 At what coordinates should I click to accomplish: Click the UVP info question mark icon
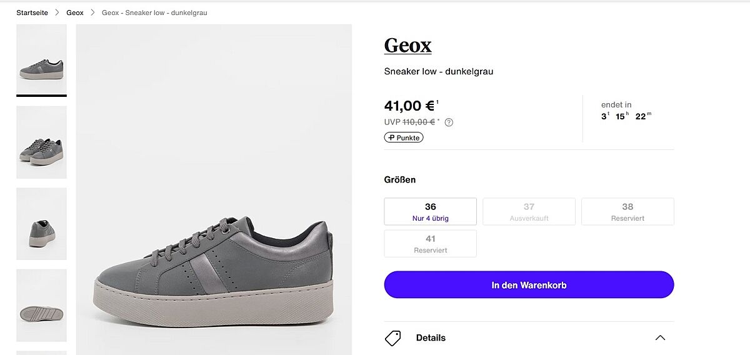tap(449, 122)
